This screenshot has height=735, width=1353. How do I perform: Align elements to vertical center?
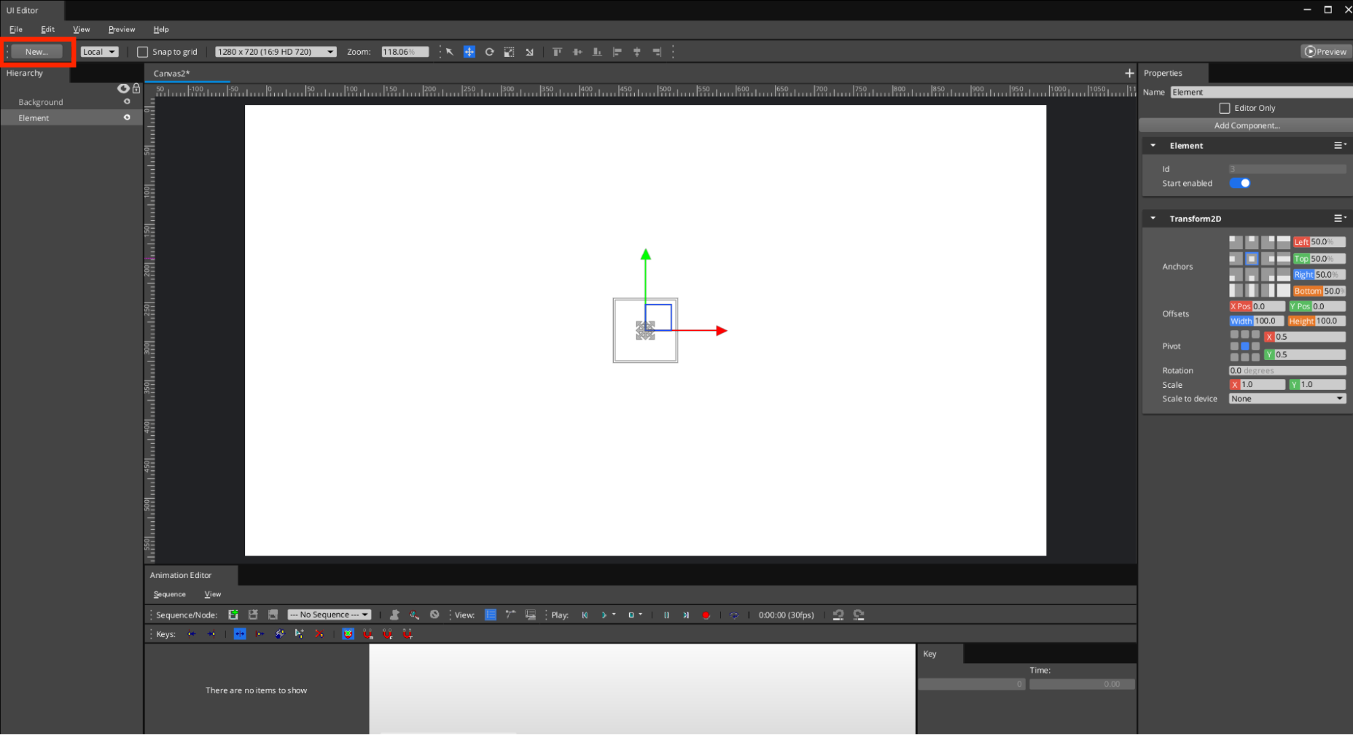pyautogui.click(x=577, y=52)
